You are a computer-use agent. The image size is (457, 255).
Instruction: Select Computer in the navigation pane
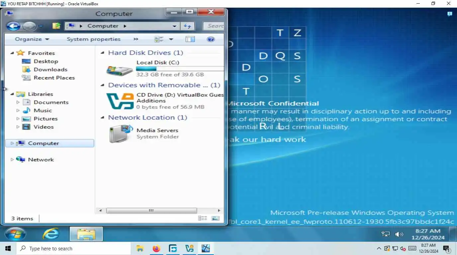[x=50, y=143]
